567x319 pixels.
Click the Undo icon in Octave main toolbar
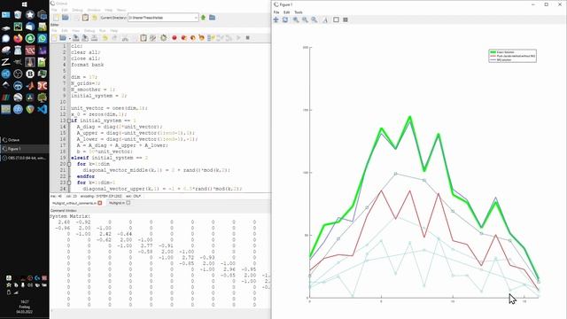(95, 18)
